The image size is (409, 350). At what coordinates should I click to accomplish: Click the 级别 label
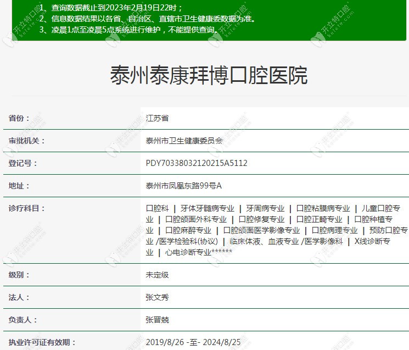point(19,275)
